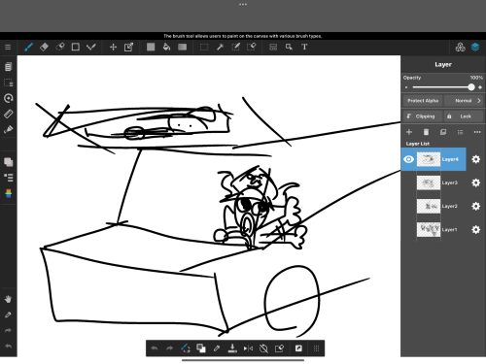Enable Clipping on the current layer
486x364 pixels.
click(x=423, y=116)
